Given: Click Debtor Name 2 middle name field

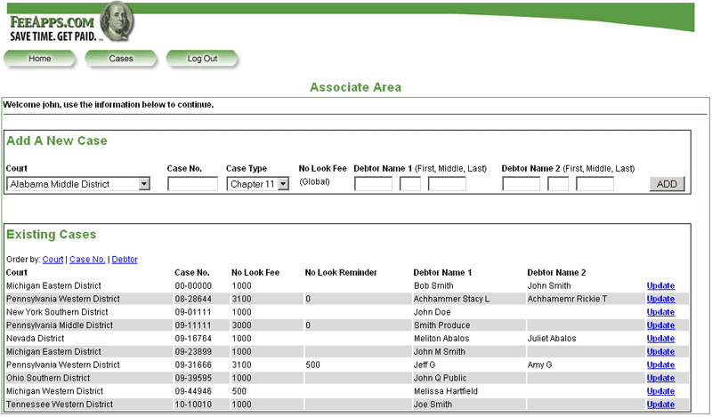Looking at the screenshot, I should pos(558,184).
